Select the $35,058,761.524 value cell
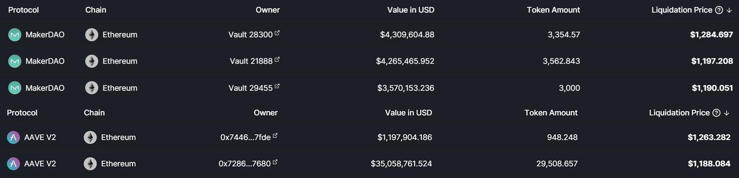Image resolution: width=739 pixels, height=178 pixels. (x=401, y=164)
